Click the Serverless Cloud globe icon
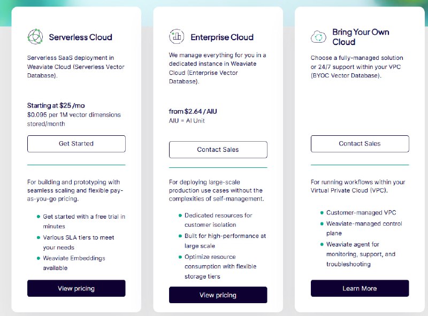Viewport: 428px width, 316px height. click(34, 35)
